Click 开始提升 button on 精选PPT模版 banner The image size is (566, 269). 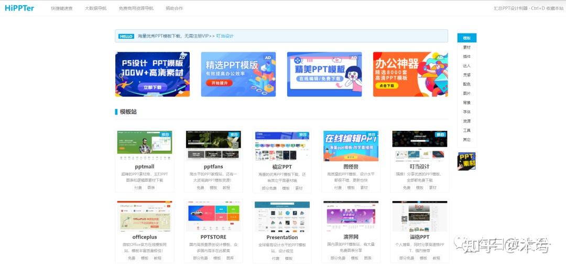219,83
